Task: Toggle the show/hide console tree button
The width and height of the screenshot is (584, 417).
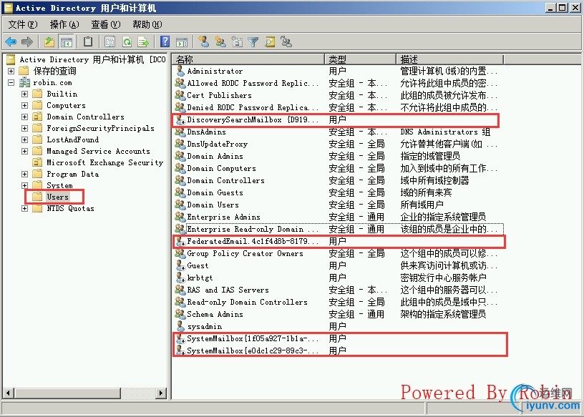Action: tap(67, 41)
